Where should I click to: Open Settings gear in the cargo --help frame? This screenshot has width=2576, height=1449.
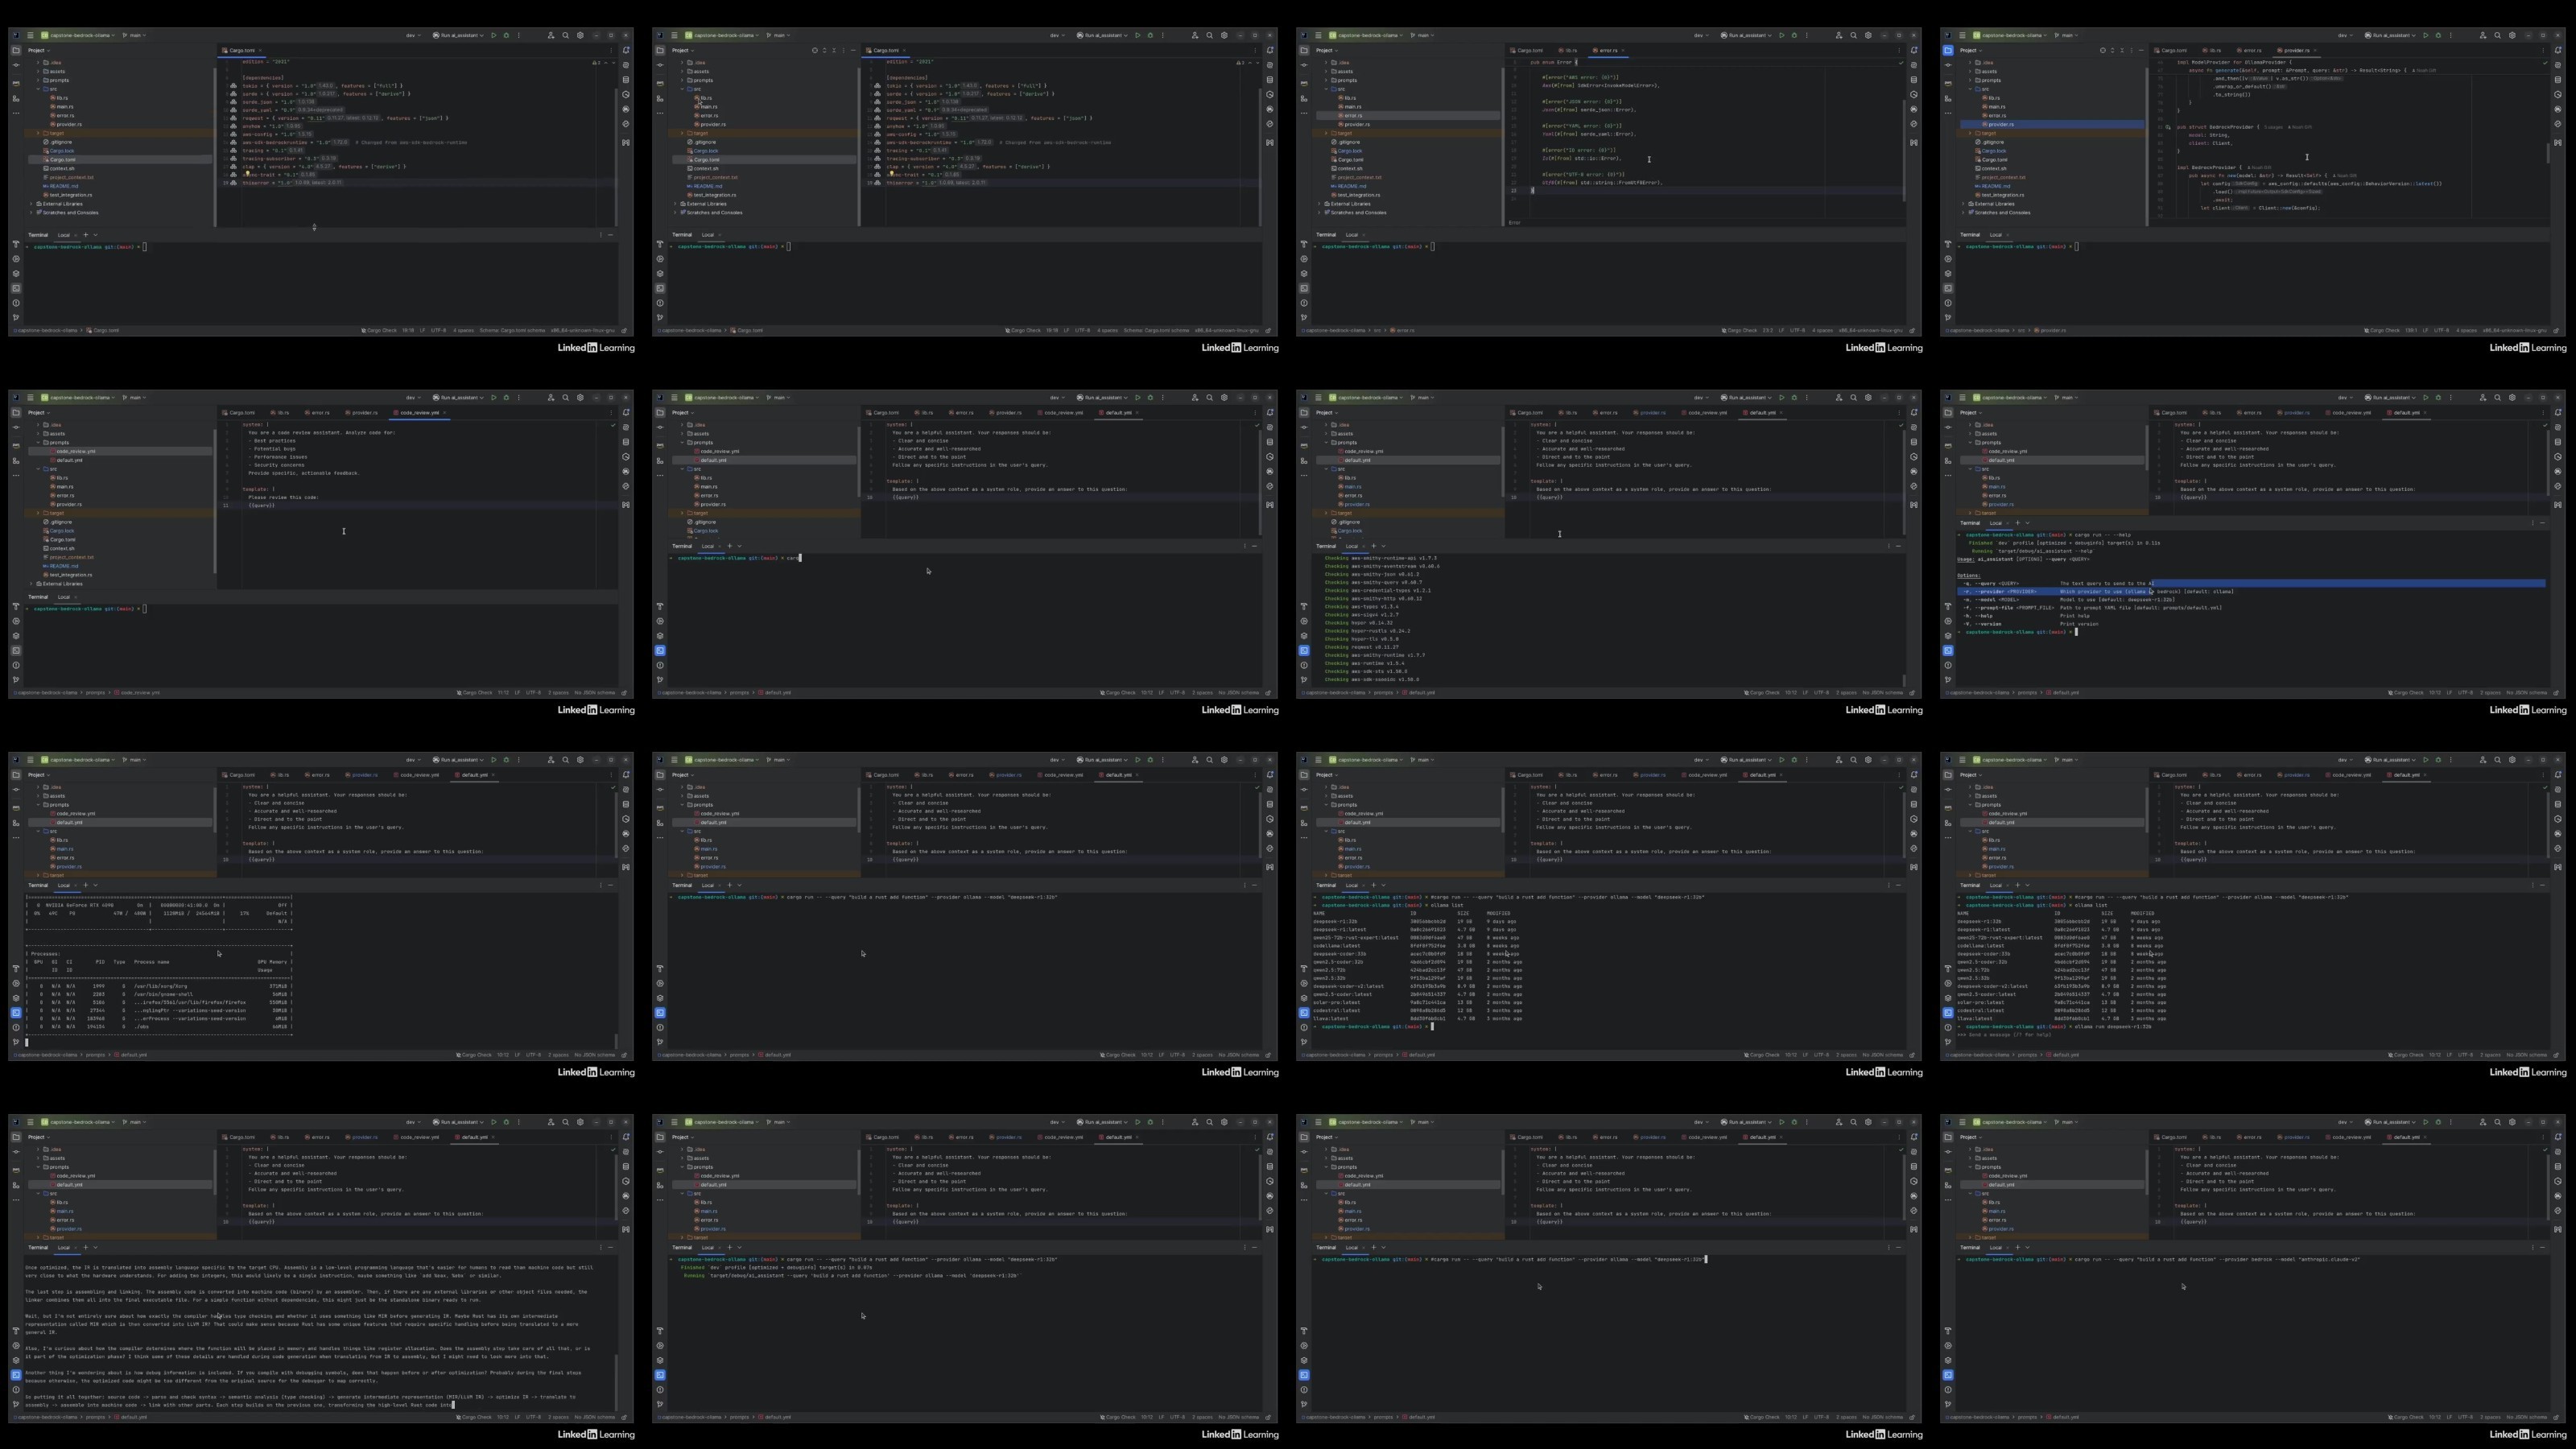(x=2512, y=397)
